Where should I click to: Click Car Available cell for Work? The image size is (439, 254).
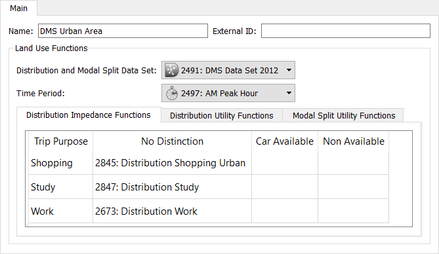285,211
